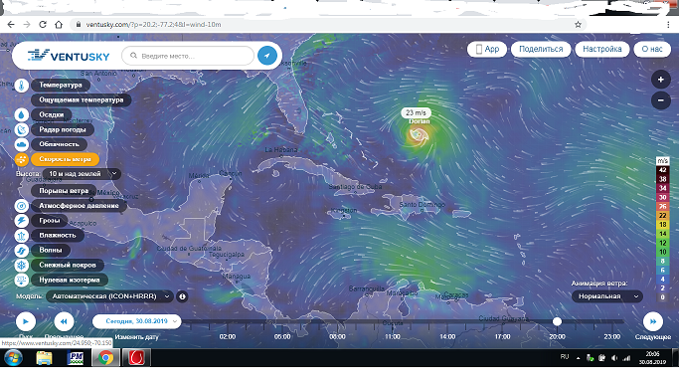
Task: Select the freezing level icon
Action: coord(21,281)
